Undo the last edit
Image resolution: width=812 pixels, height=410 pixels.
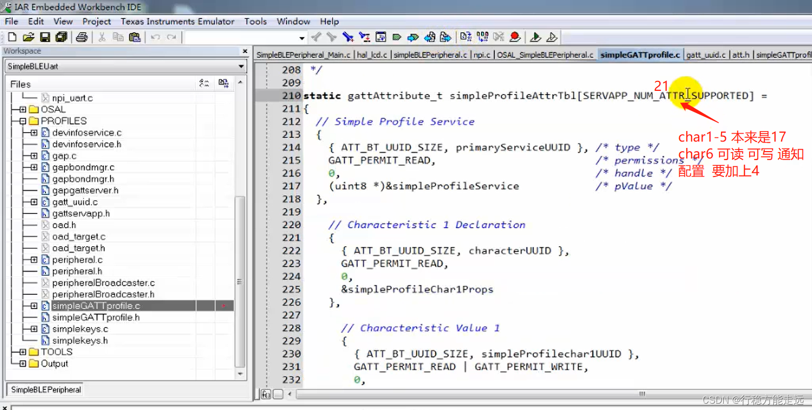click(155, 37)
